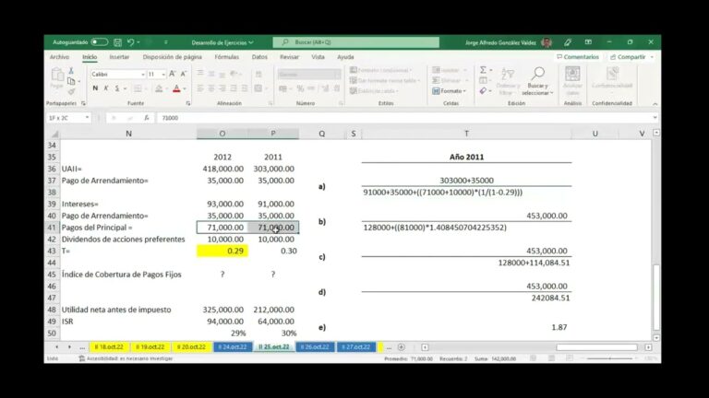Screen dimensions: 709x398
Task: Click the Cut scissors icon
Action: tap(71, 70)
